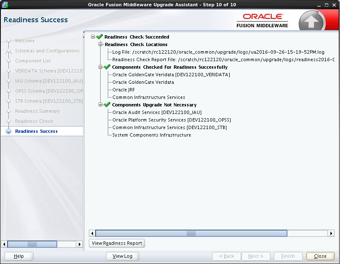The height and width of the screenshot is (264, 340).
Task: Select the Component List step
Action: (33, 61)
